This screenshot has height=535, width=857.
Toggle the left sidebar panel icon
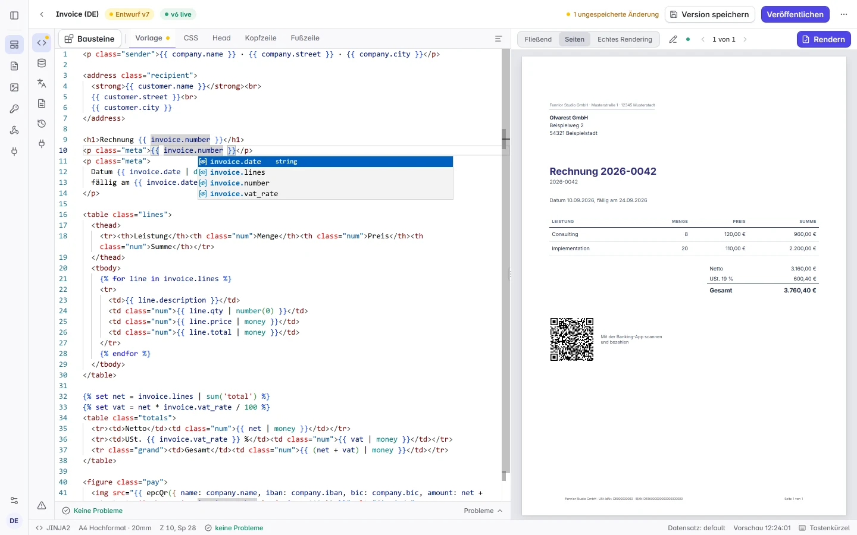[14, 15]
